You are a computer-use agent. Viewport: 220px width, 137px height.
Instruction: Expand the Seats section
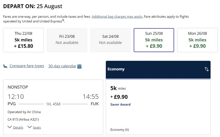coord(37,127)
